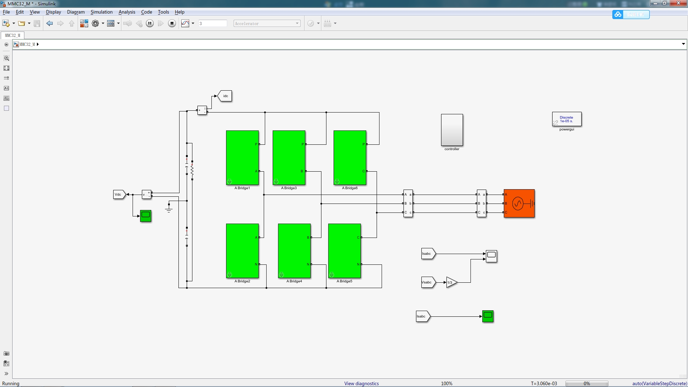688x387 pixels.
Task: Toggle the Hide/Show Explorer Bar button
Action: pos(6,44)
